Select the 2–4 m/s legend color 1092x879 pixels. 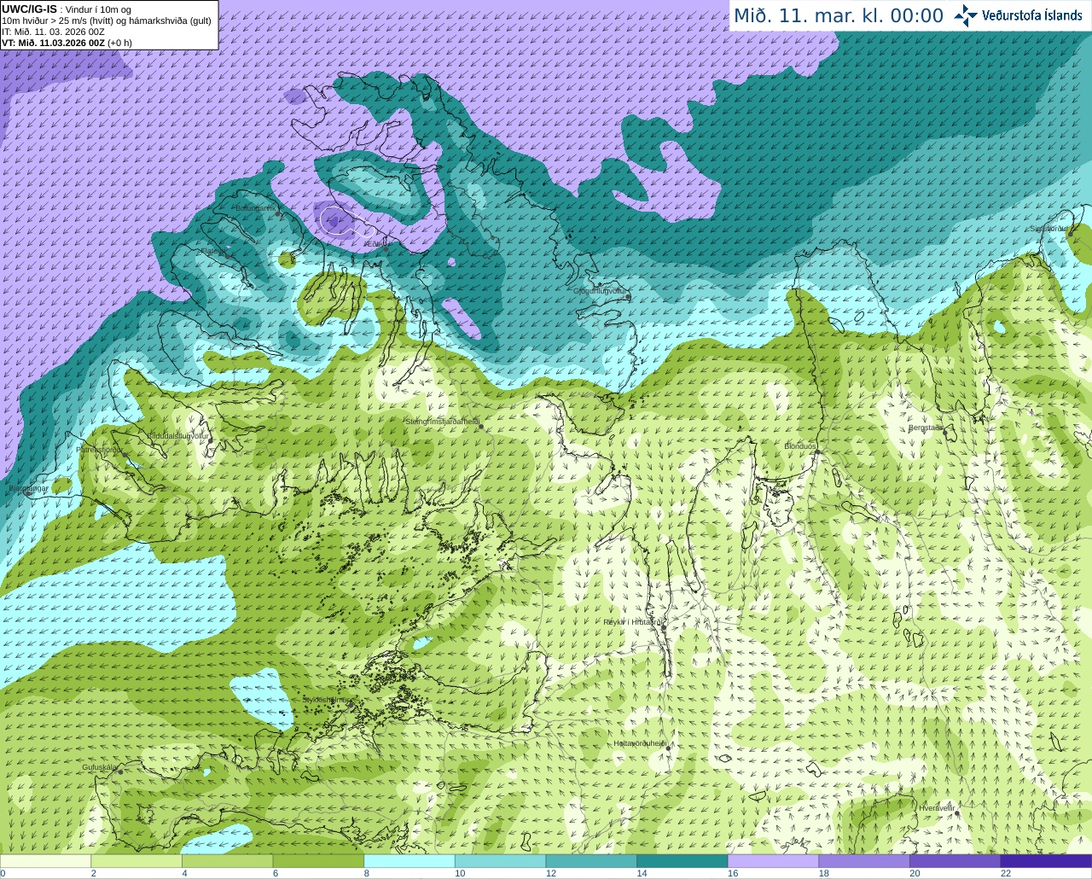click(x=136, y=861)
